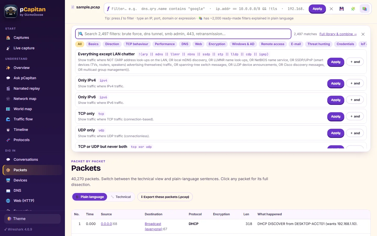This screenshot has height=236, width=377.
Task: Close the filter library panel
Action: tap(363, 34)
